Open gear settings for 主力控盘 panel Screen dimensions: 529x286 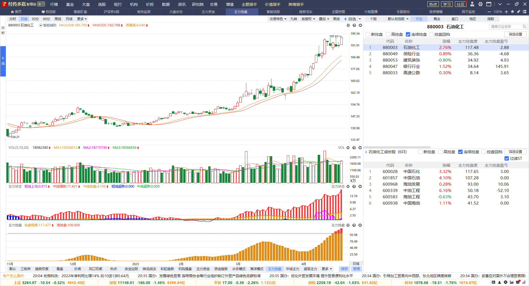348,225
